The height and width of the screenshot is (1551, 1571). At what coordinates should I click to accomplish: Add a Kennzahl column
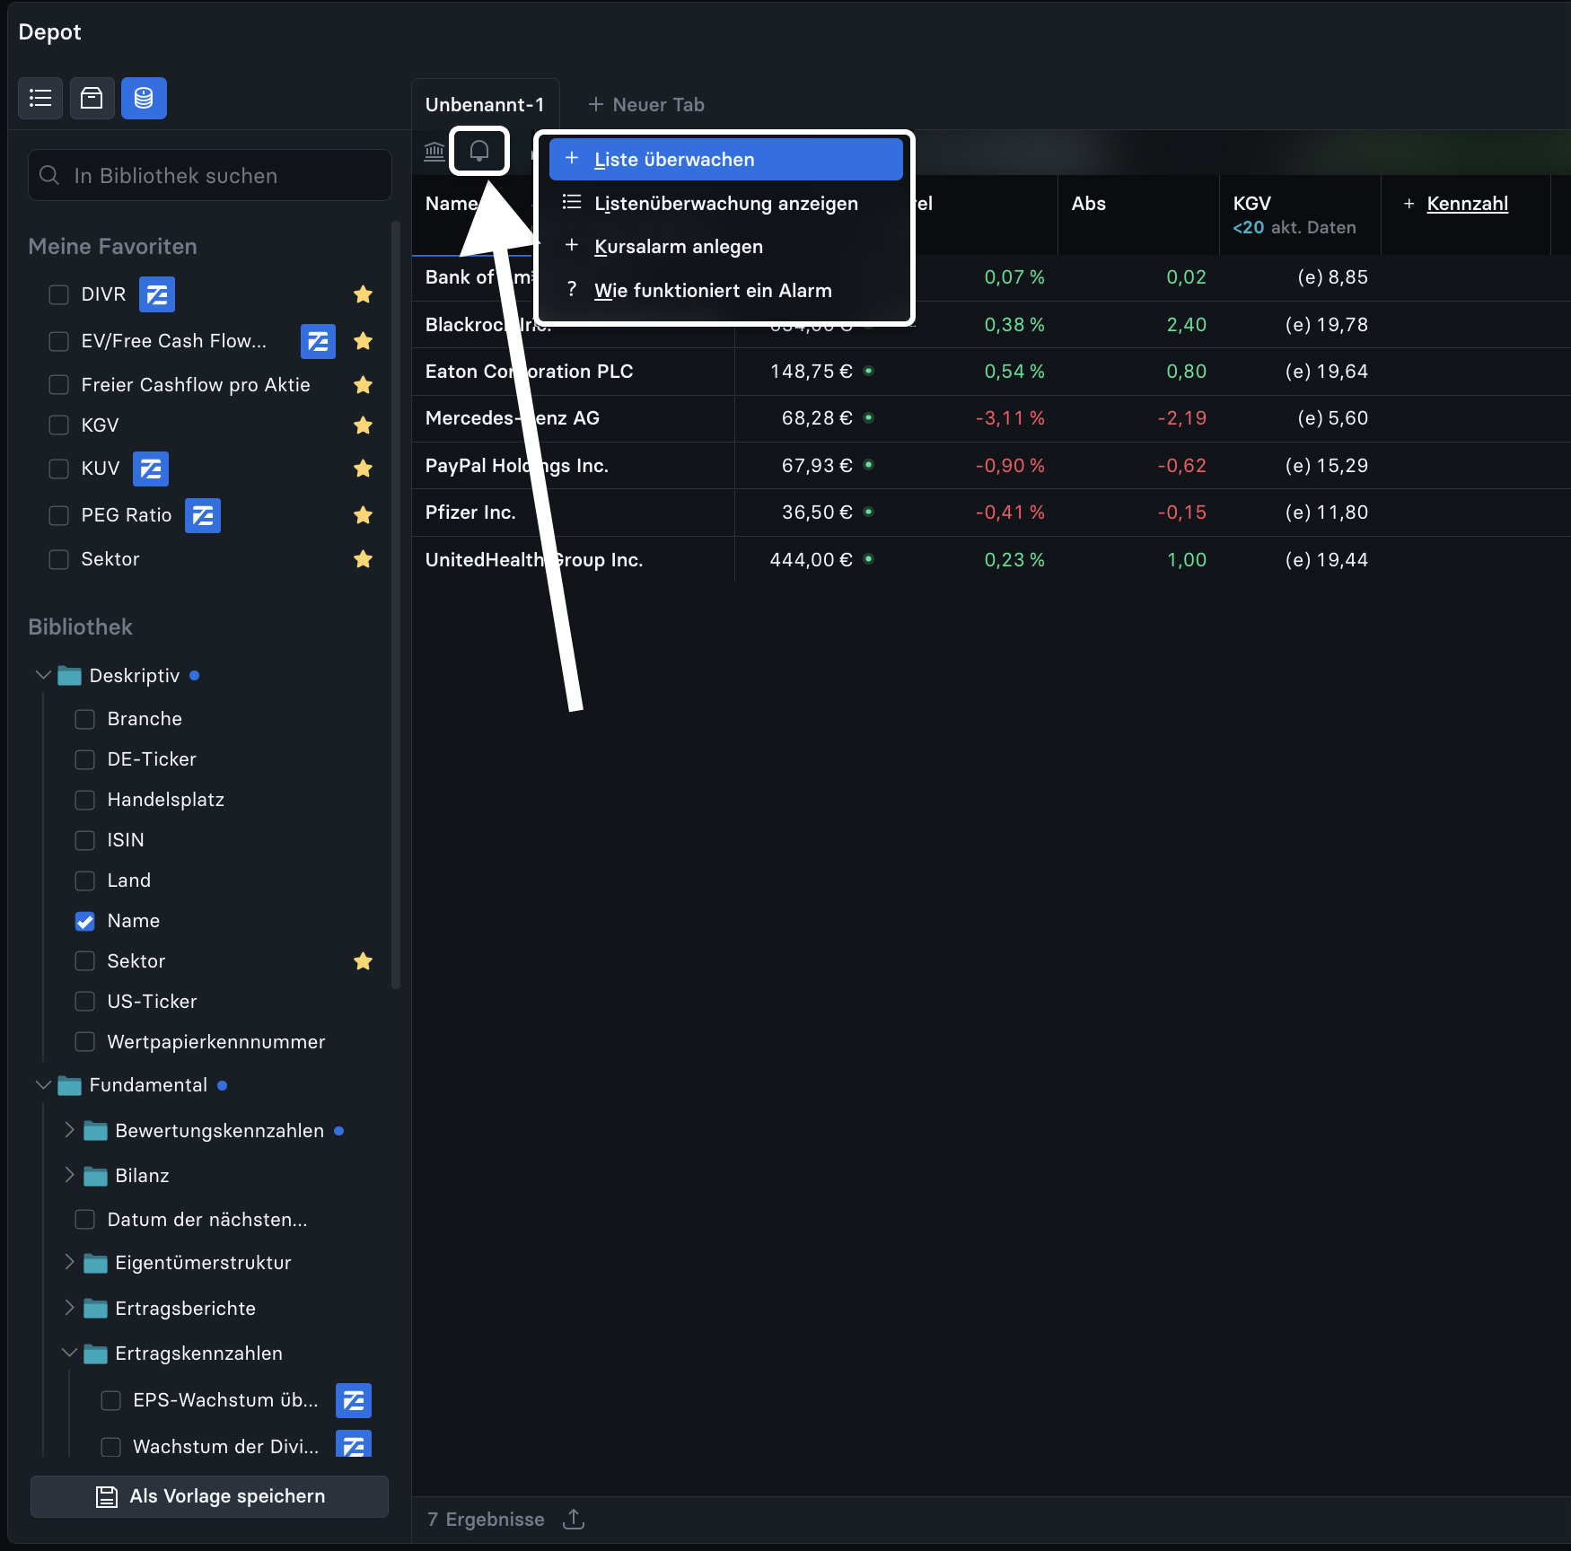tap(1456, 204)
